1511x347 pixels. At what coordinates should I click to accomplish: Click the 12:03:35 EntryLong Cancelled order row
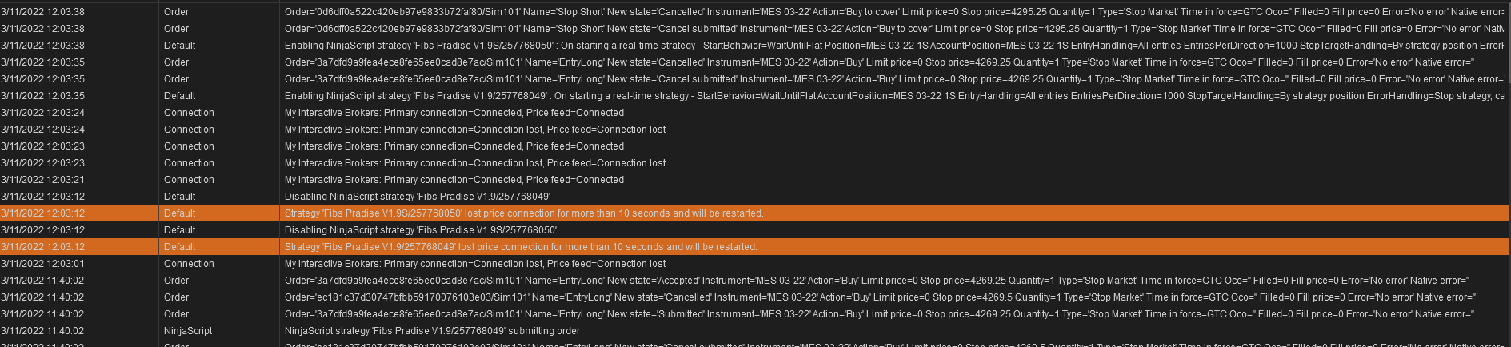coord(560,62)
